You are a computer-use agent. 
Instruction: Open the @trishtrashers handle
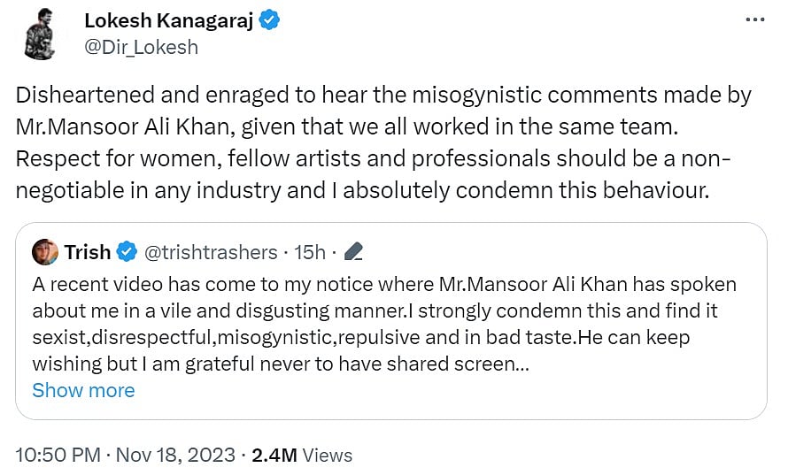(x=210, y=253)
